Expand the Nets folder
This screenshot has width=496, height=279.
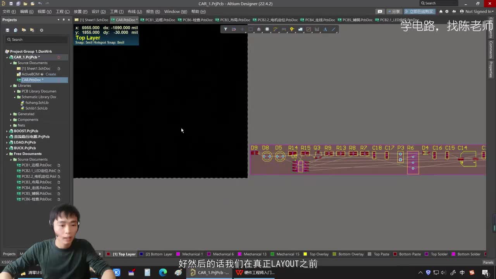click(x=11, y=126)
